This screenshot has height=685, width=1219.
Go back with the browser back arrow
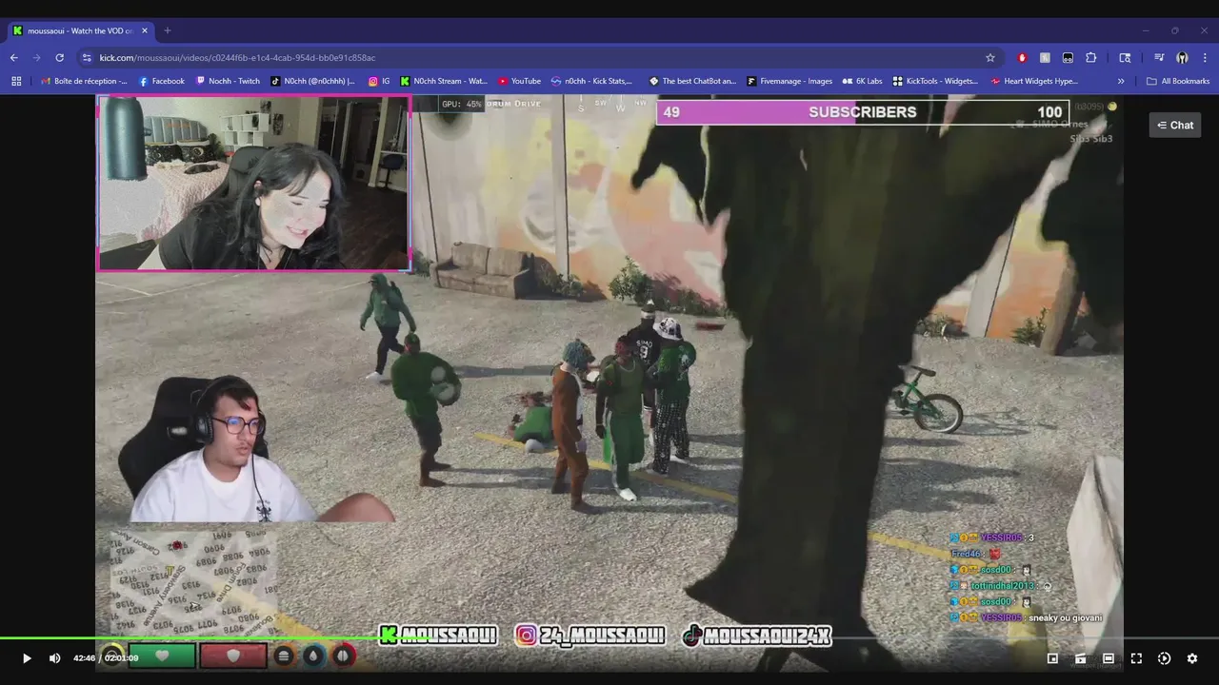tap(13, 57)
